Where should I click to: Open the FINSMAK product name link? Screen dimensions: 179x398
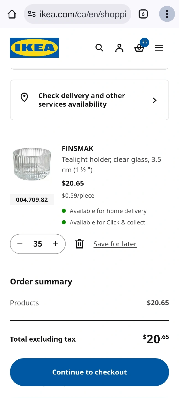(x=77, y=148)
